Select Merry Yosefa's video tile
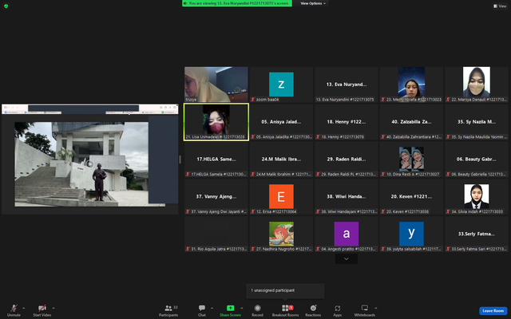 (411, 85)
